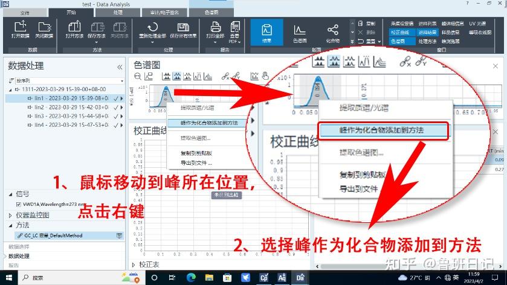507x285 pixels.
Task: Click the first peak-display mode icon in 色谱图 panel
Action: pyautogui.click(x=166, y=76)
